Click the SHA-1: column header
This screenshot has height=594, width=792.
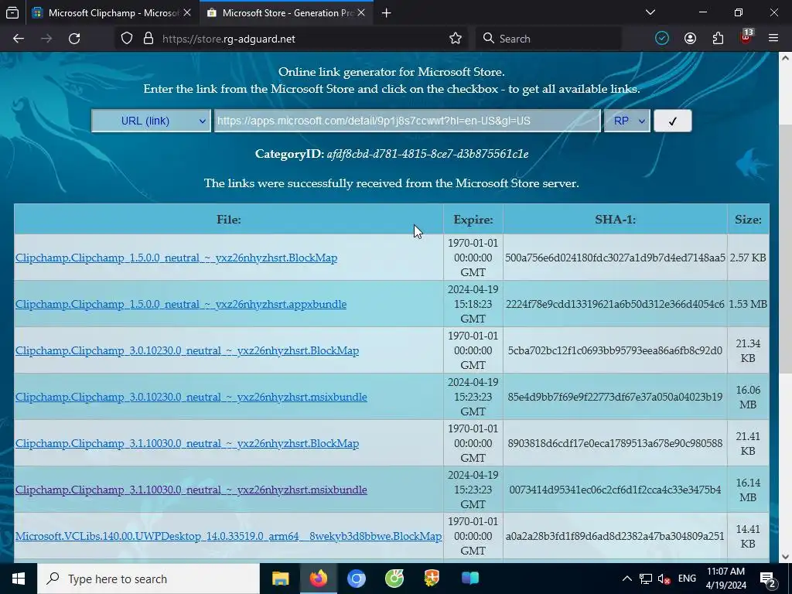(x=615, y=220)
